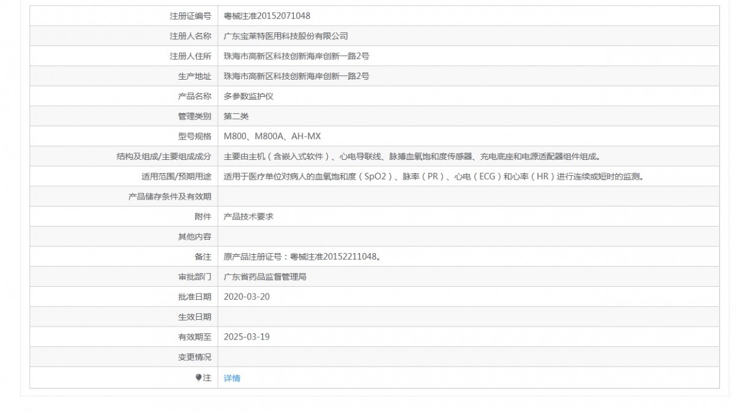Click the address in the 生产地址 row

pos(296,76)
